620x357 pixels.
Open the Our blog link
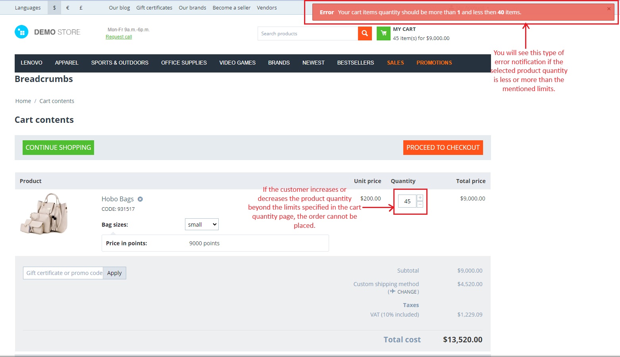(x=119, y=8)
